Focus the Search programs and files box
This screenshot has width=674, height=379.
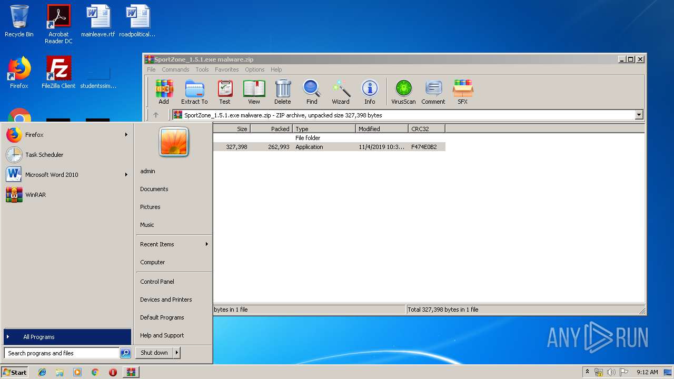pos(62,353)
